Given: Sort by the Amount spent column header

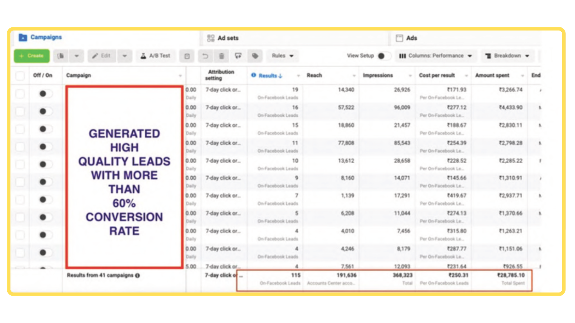Looking at the screenshot, I should (x=492, y=75).
